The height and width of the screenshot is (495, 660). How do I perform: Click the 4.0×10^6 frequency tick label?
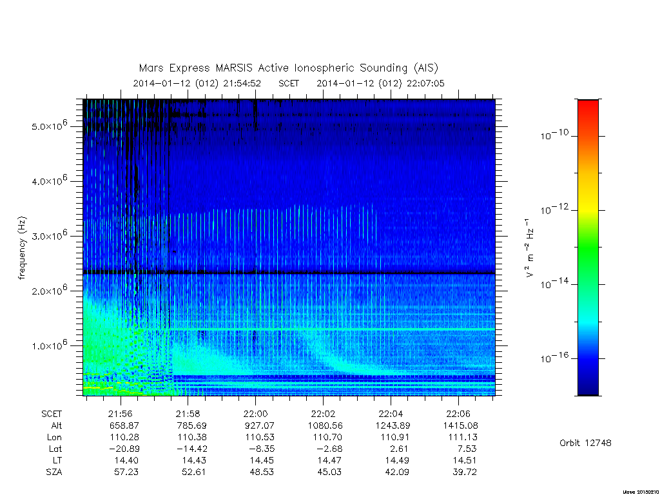pos(49,180)
